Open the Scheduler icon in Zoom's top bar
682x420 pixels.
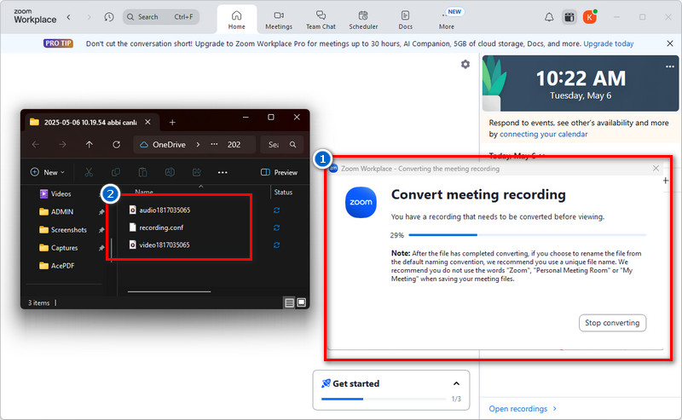pyautogui.click(x=363, y=20)
